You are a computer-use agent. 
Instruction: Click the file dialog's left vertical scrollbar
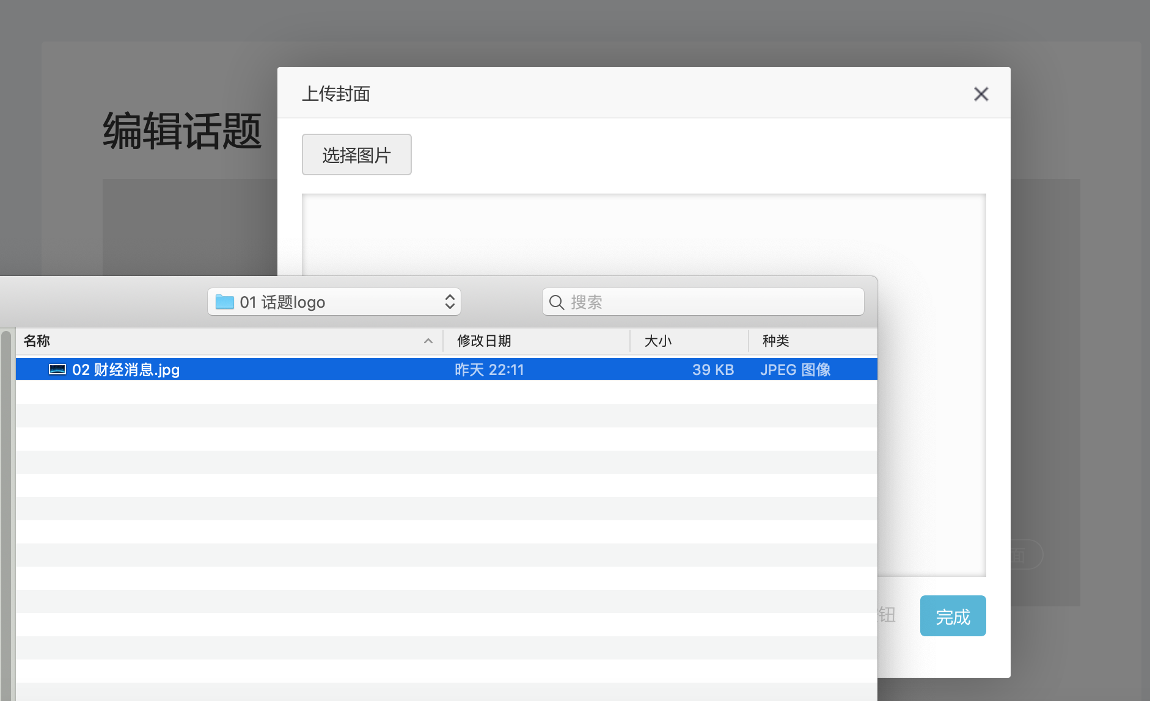6,515
